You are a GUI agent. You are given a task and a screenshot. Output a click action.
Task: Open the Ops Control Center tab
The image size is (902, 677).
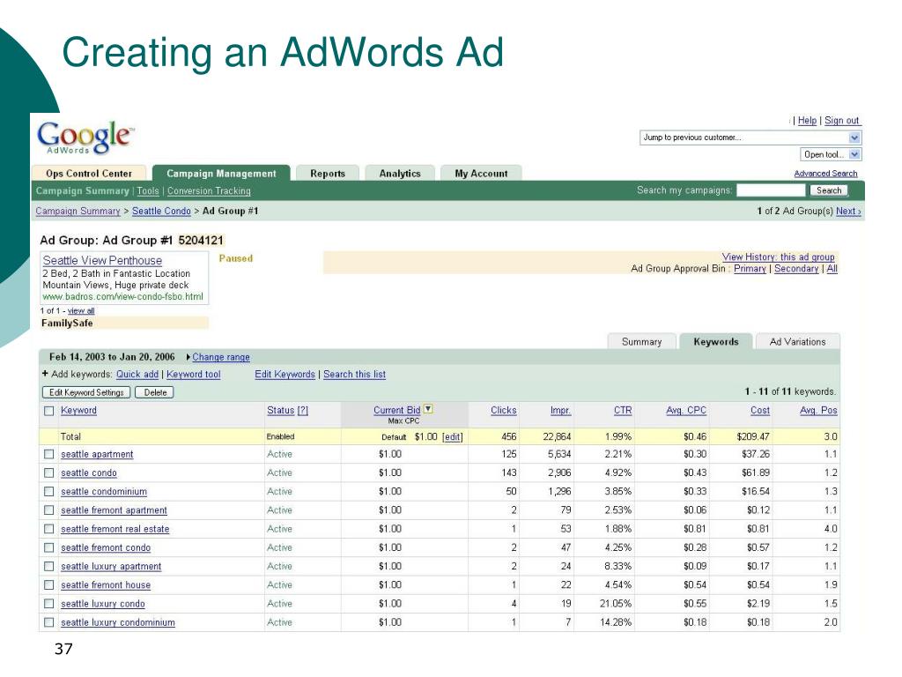tap(89, 174)
